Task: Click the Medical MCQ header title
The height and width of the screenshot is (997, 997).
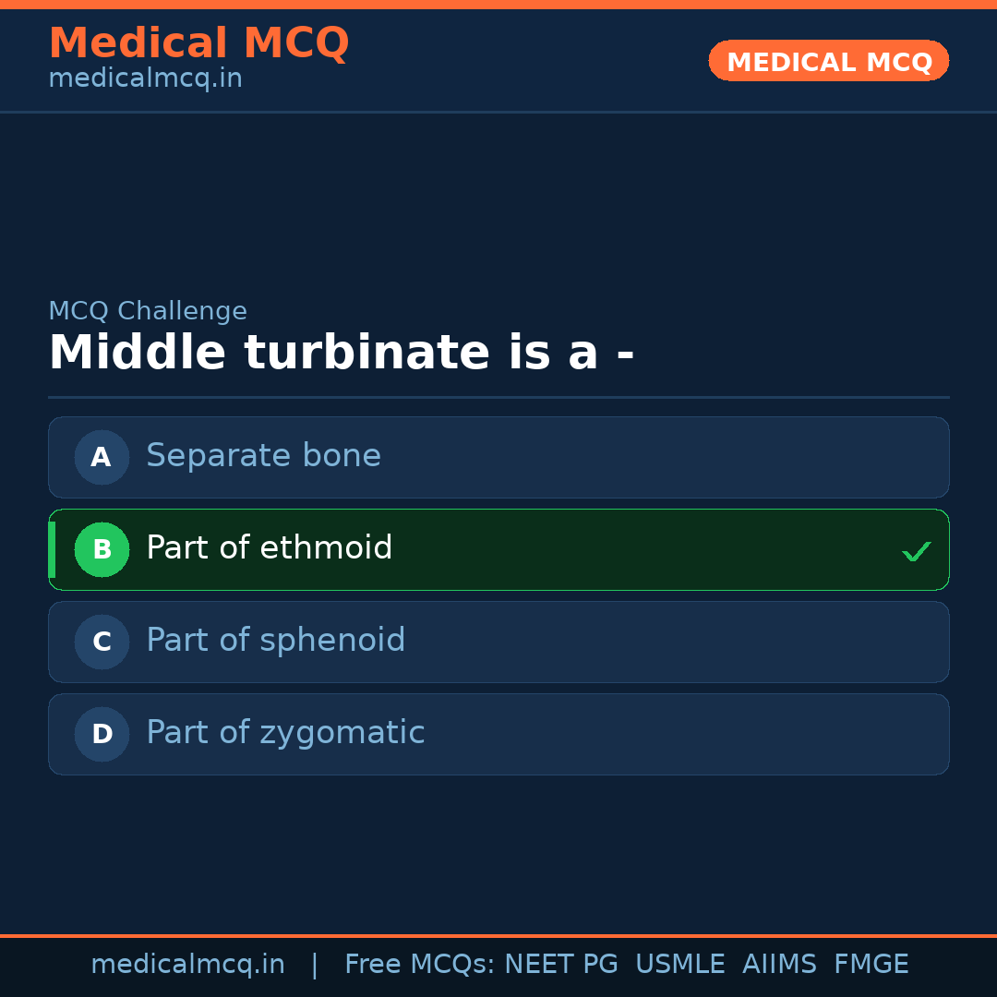Action: click(x=198, y=43)
